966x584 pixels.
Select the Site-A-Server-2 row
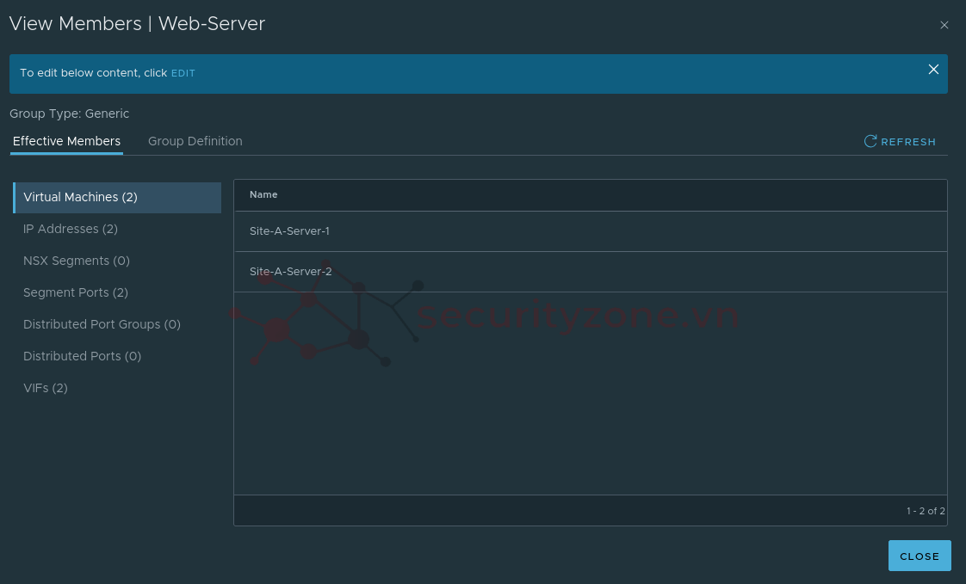(291, 272)
